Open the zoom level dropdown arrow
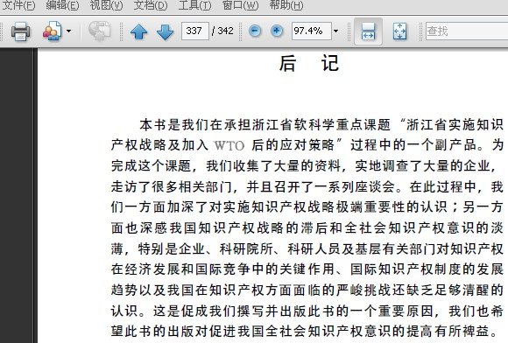The width and height of the screenshot is (508, 343). click(x=336, y=31)
